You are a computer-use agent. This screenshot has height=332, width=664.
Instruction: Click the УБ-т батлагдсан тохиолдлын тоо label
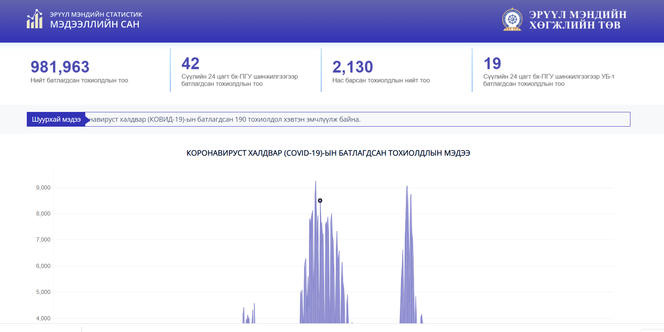coord(549,80)
